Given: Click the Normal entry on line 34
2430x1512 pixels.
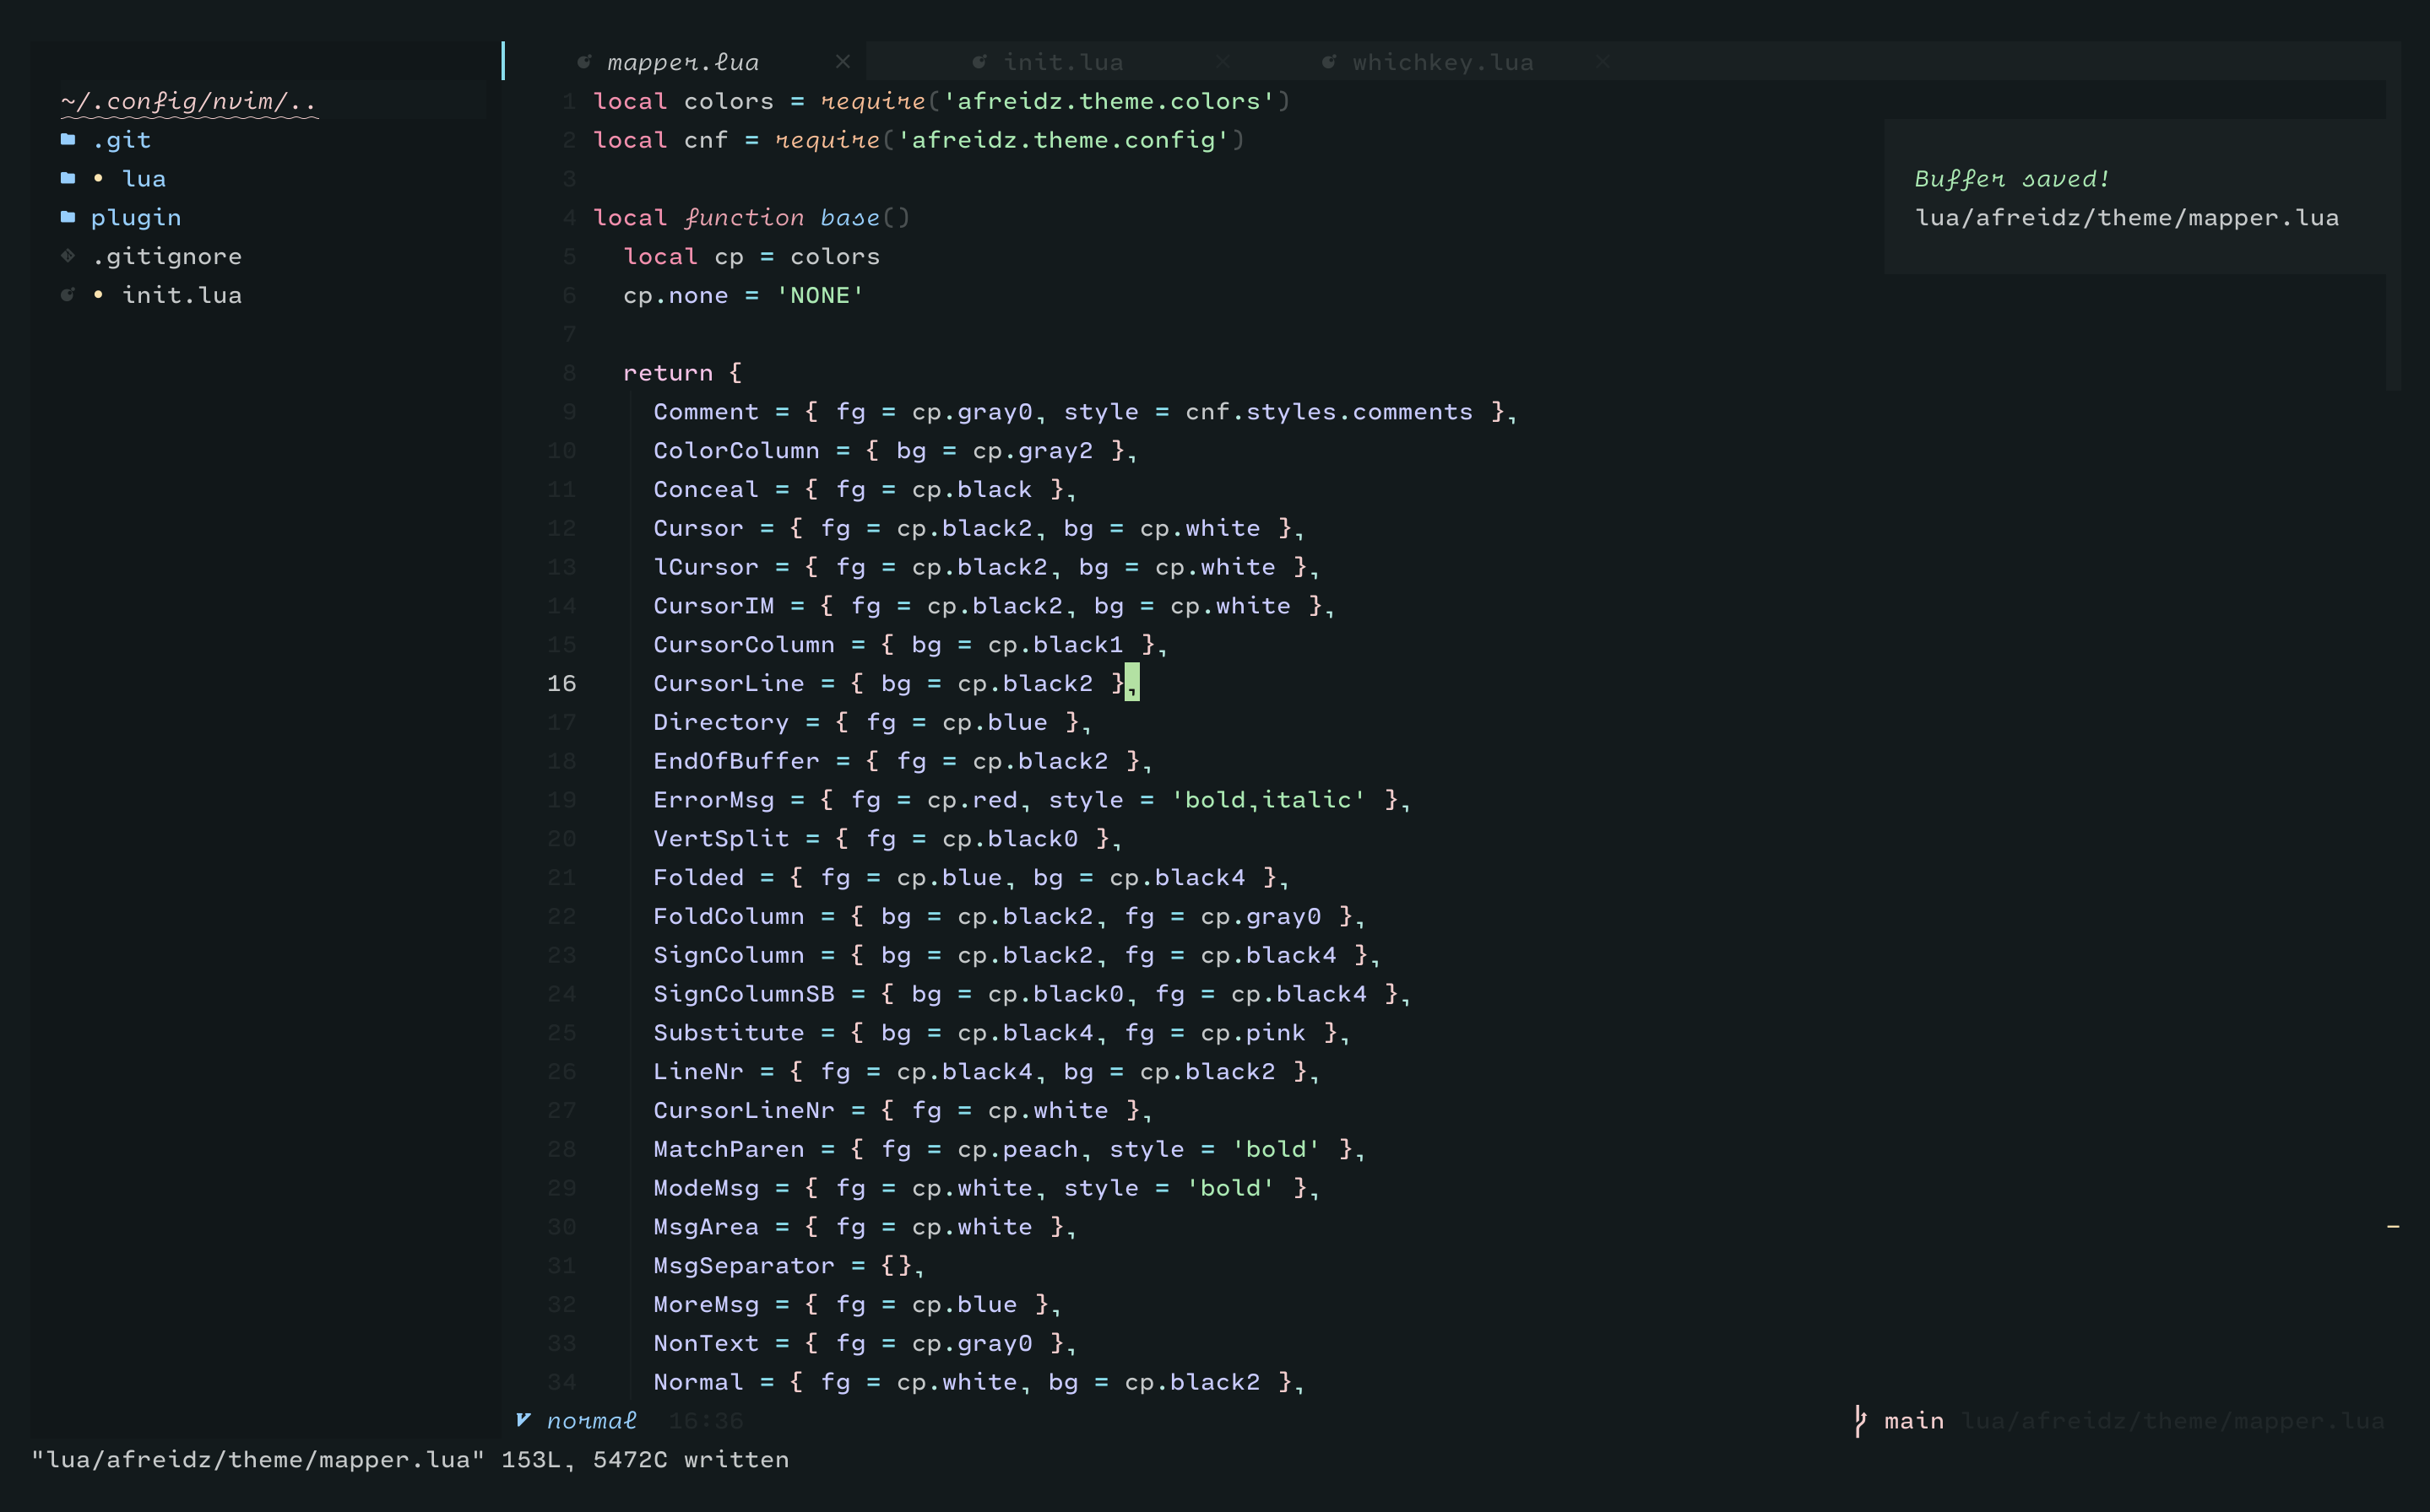Looking at the screenshot, I should (x=698, y=1382).
